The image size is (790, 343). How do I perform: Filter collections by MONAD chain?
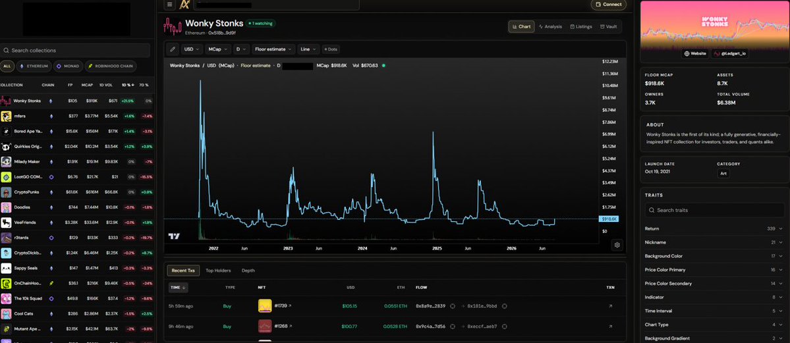click(x=67, y=66)
